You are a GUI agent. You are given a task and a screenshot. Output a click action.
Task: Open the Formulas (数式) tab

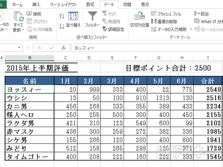pyautogui.click(x=90, y=5)
